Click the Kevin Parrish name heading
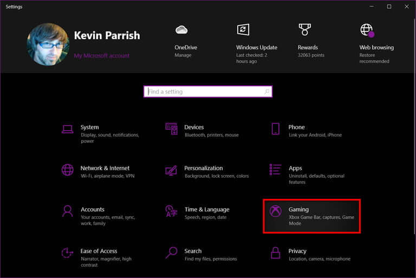This screenshot has width=416, height=278. (107, 35)
